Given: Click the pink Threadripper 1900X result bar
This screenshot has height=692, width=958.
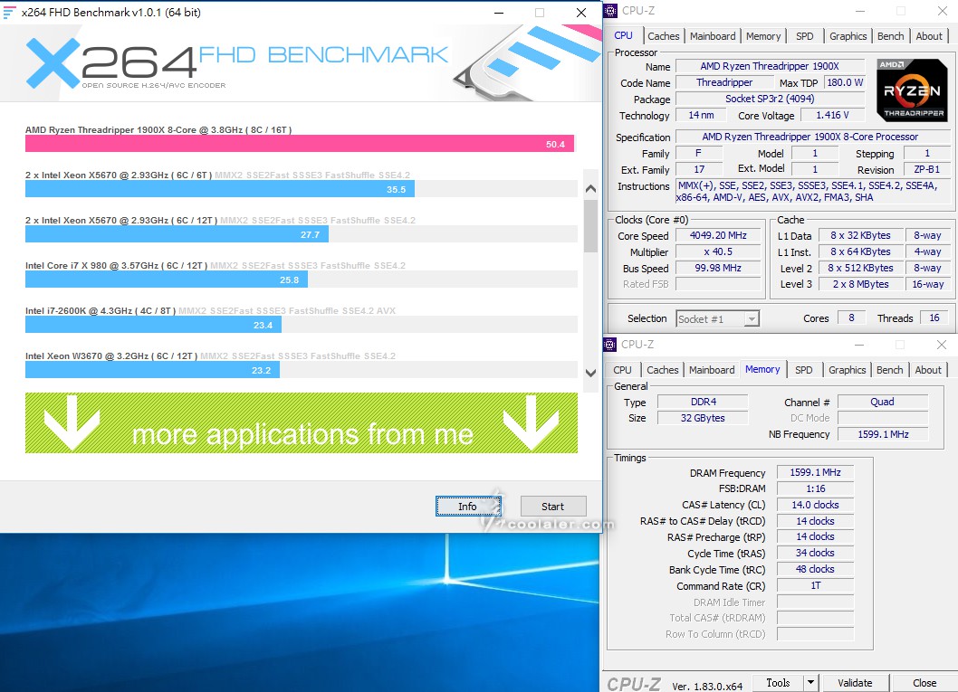Looking at the screenshot, I should (299, 144).
